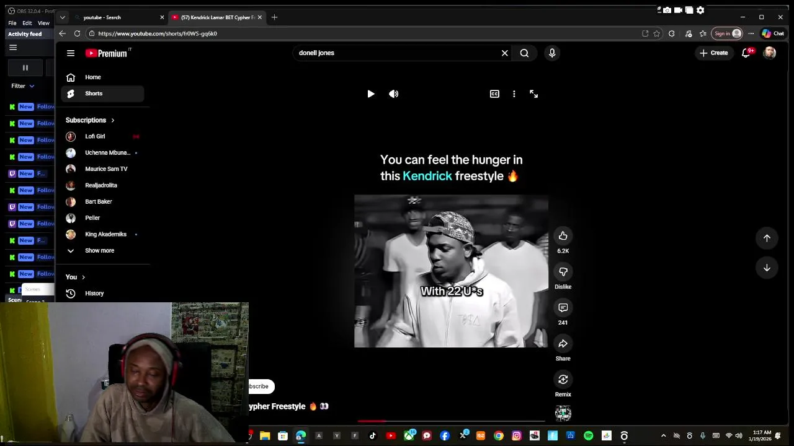This screenshot has width=794, height=446.
Task: Expand Show more subscriptions
Action: click(x=102, y=251)
